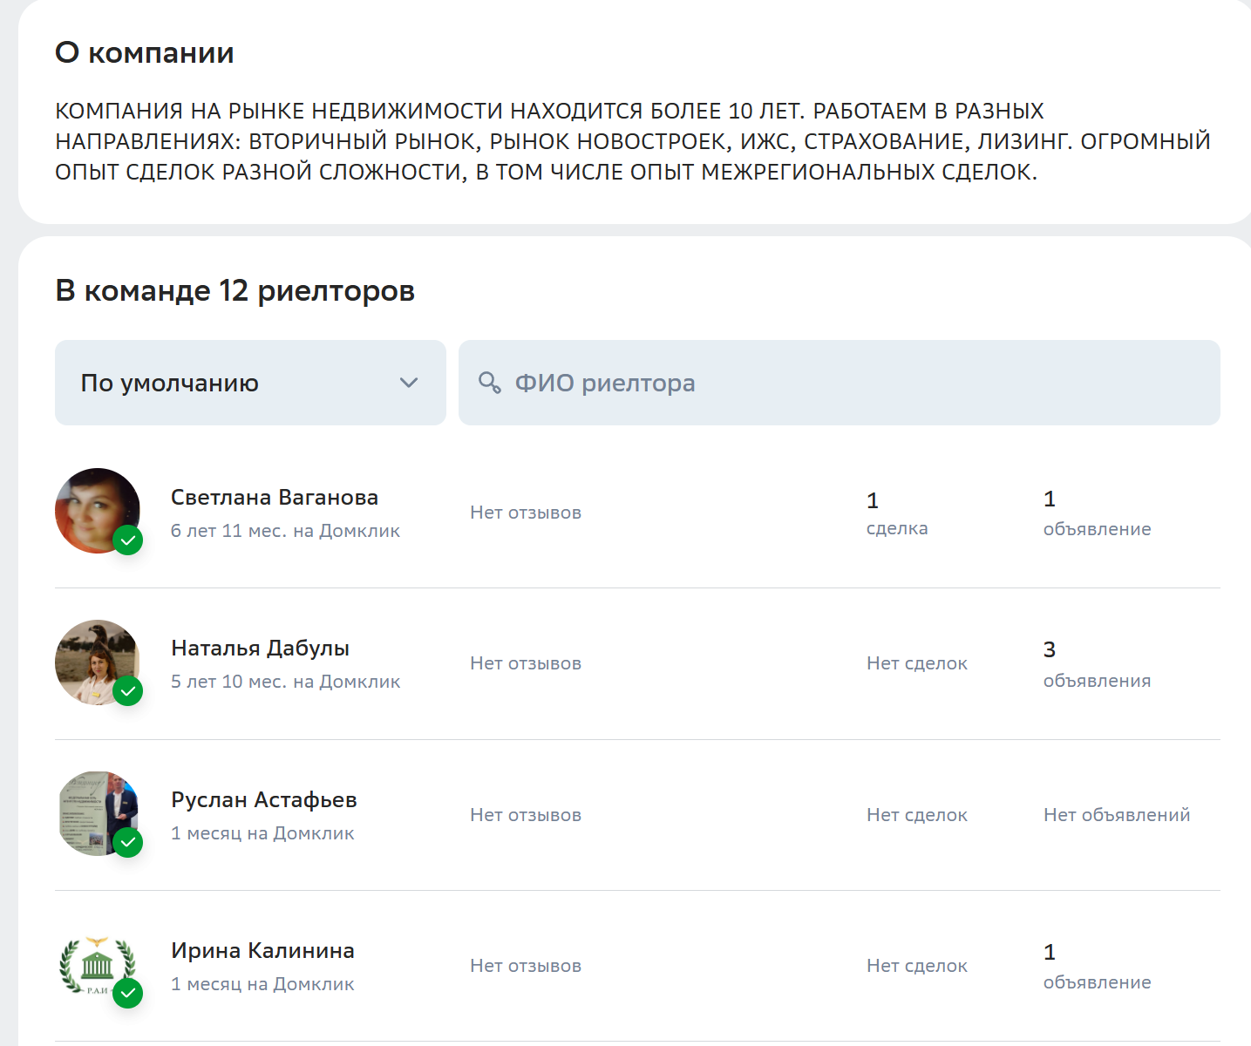The height and width of the screenshot is (1046, 1251).
Task: Open realtor Светлана Ваганова's name link
Action: [275, 498]
